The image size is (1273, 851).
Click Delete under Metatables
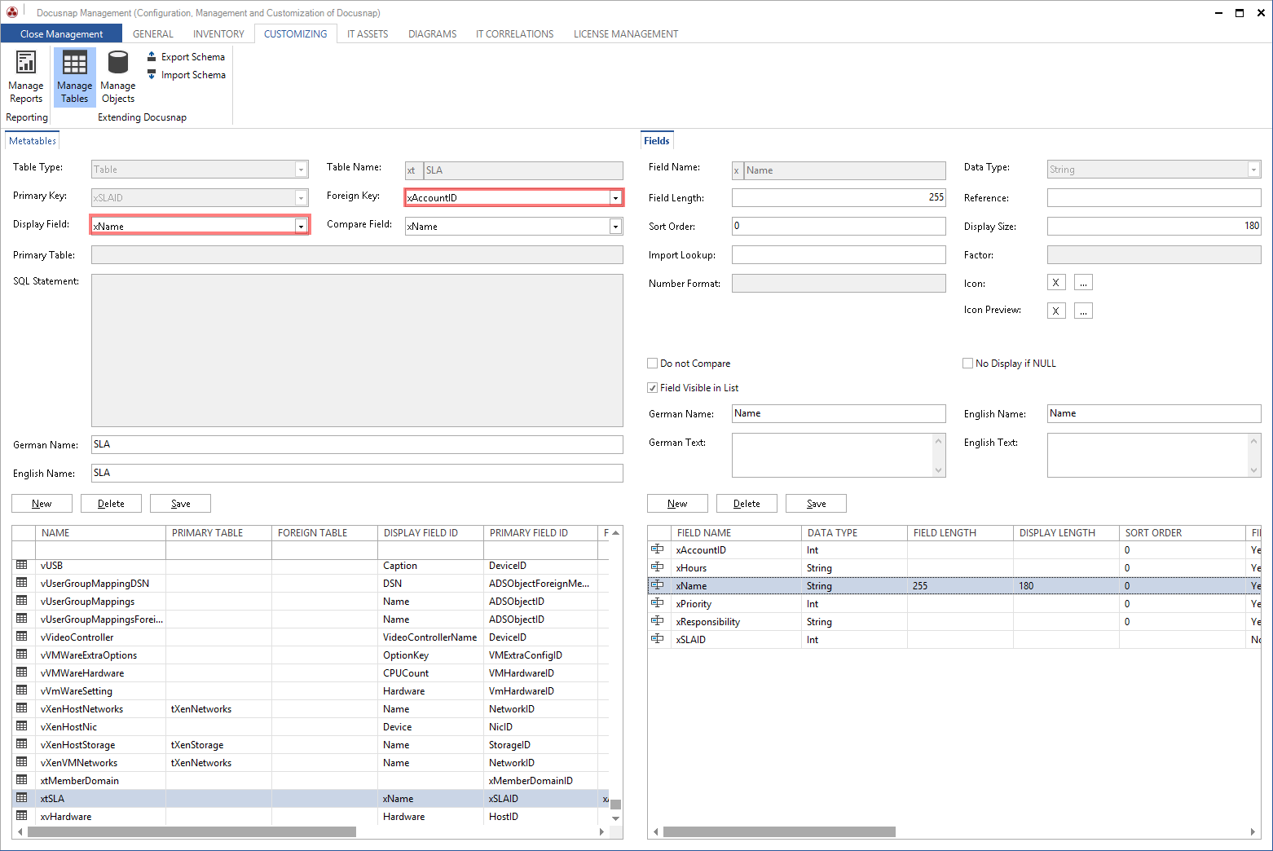tap(111, 504)
